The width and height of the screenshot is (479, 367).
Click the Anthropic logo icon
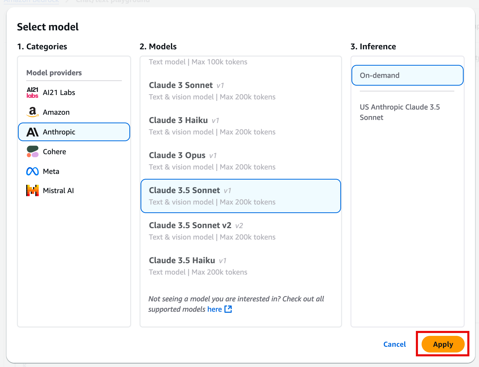pos(32,132)
